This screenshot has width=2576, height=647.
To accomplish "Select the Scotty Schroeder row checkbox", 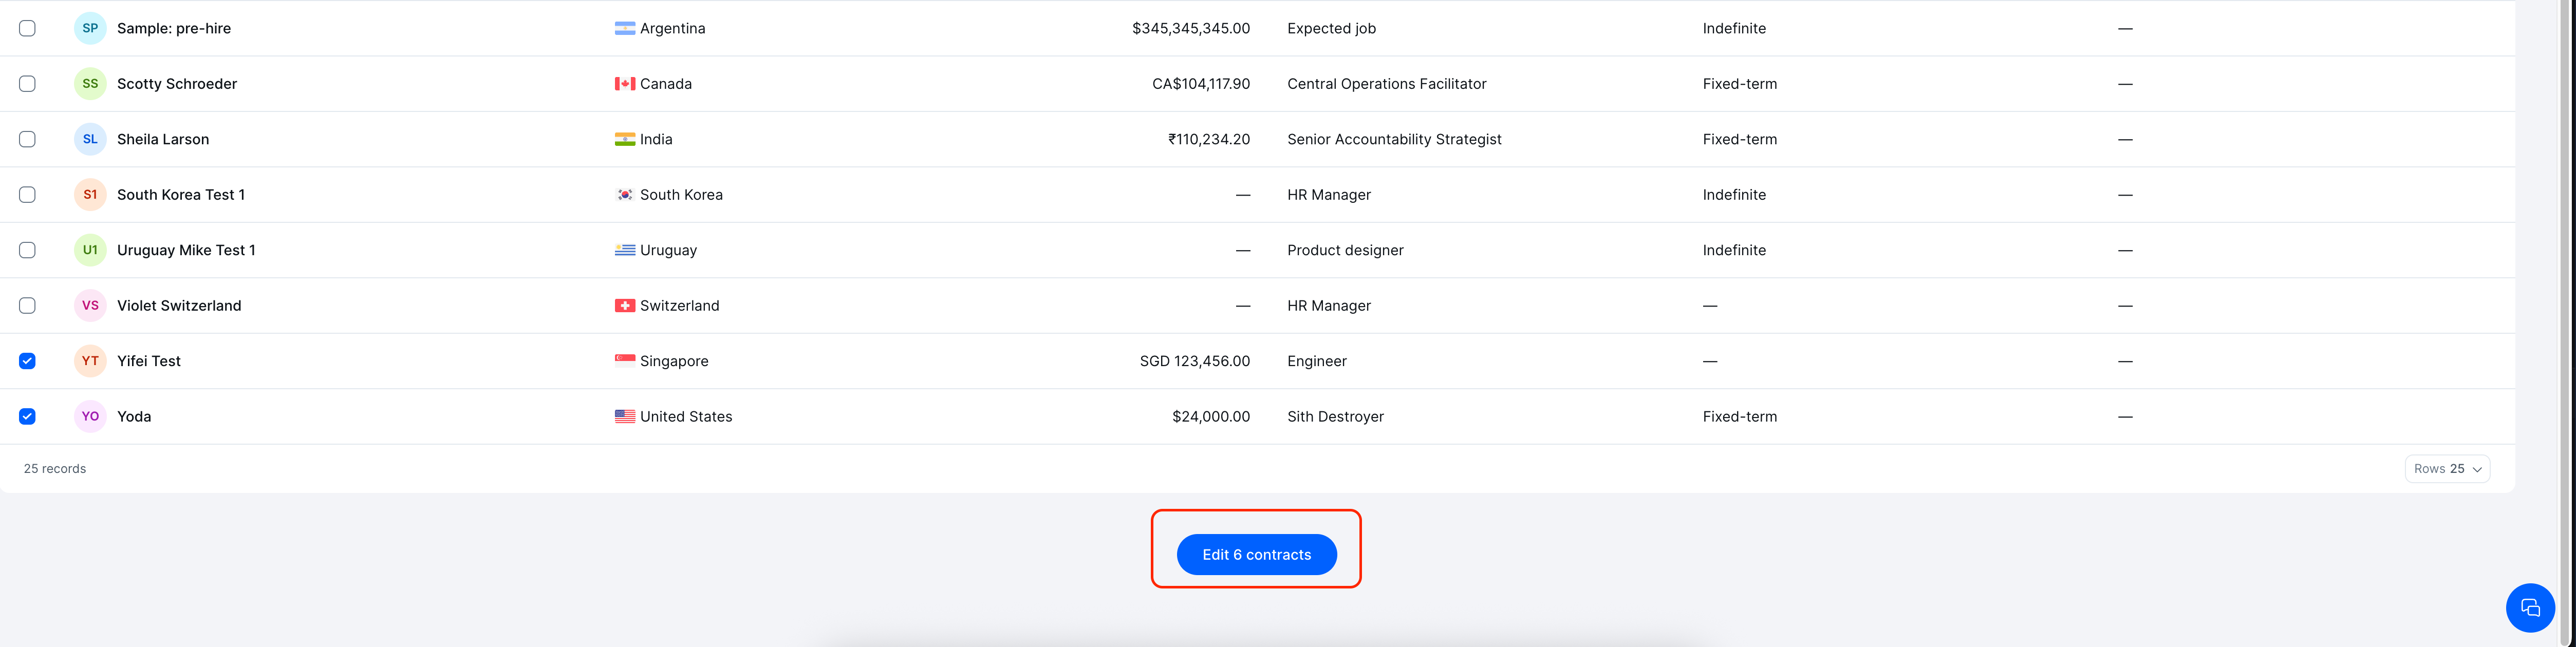I will click(x=27, y=84).
